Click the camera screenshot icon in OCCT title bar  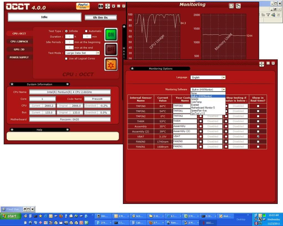(x=101, y=6)
